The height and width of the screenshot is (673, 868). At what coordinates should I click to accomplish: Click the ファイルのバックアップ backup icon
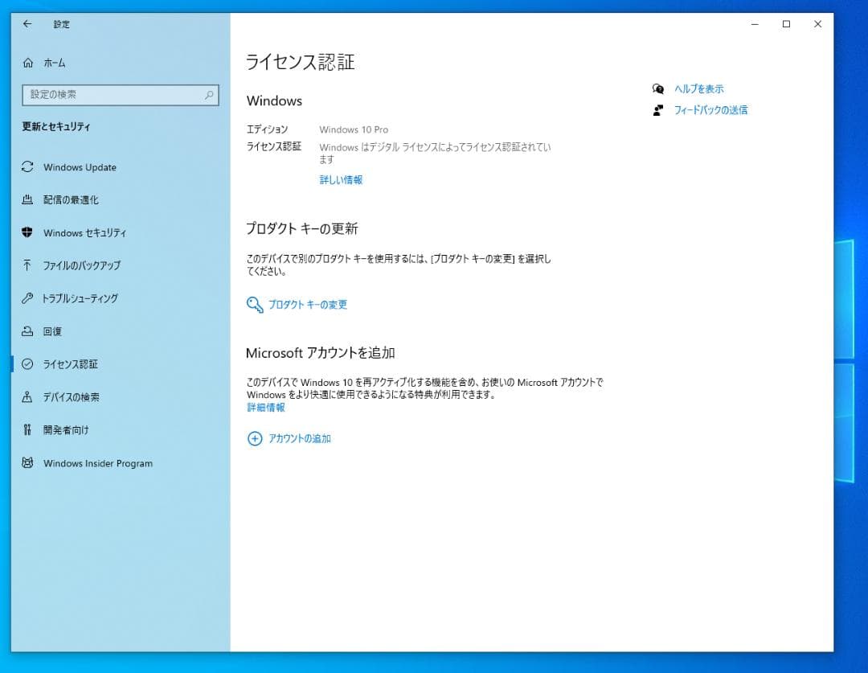point(27,265)
